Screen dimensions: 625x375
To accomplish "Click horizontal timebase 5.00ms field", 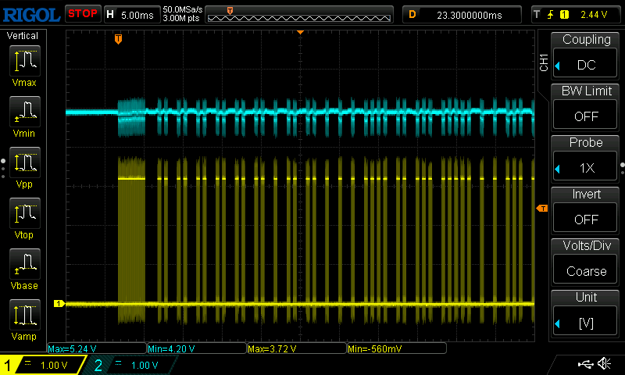I will pos(132,15).
